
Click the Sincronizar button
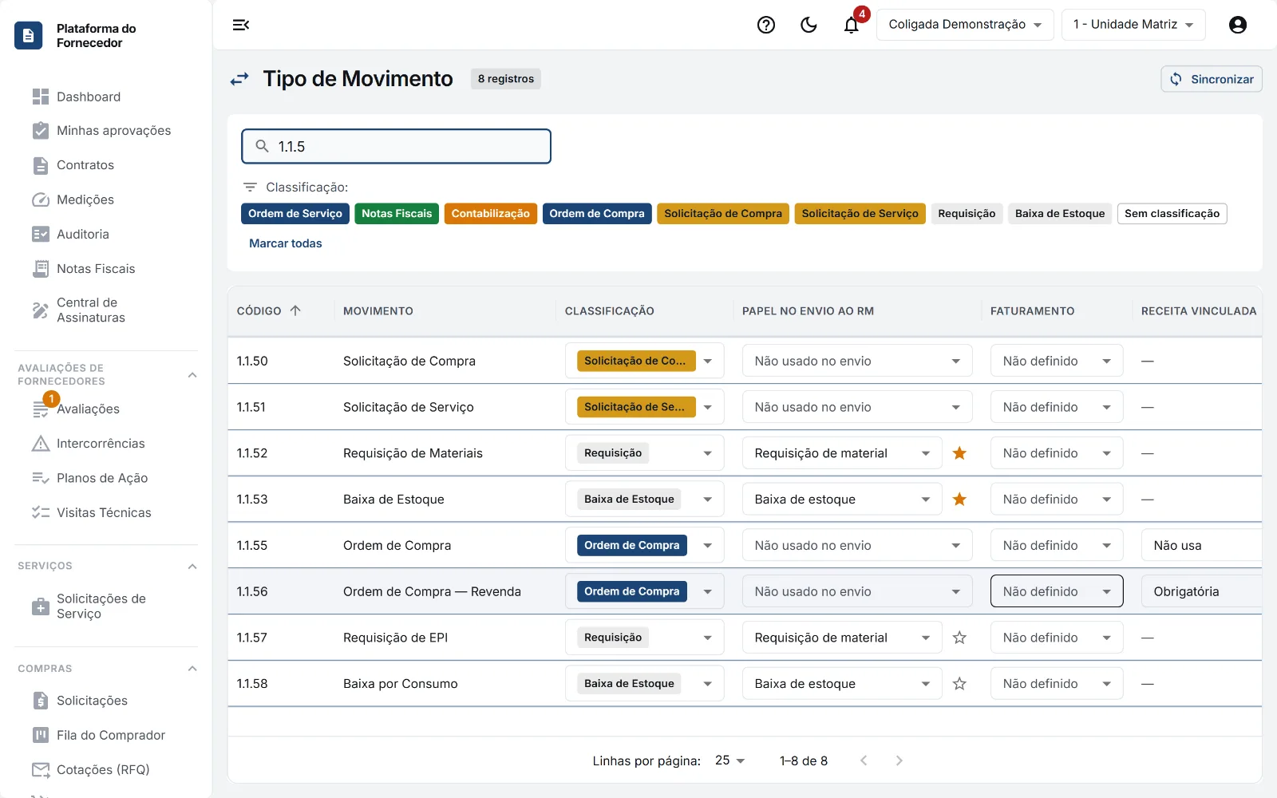1212,79
